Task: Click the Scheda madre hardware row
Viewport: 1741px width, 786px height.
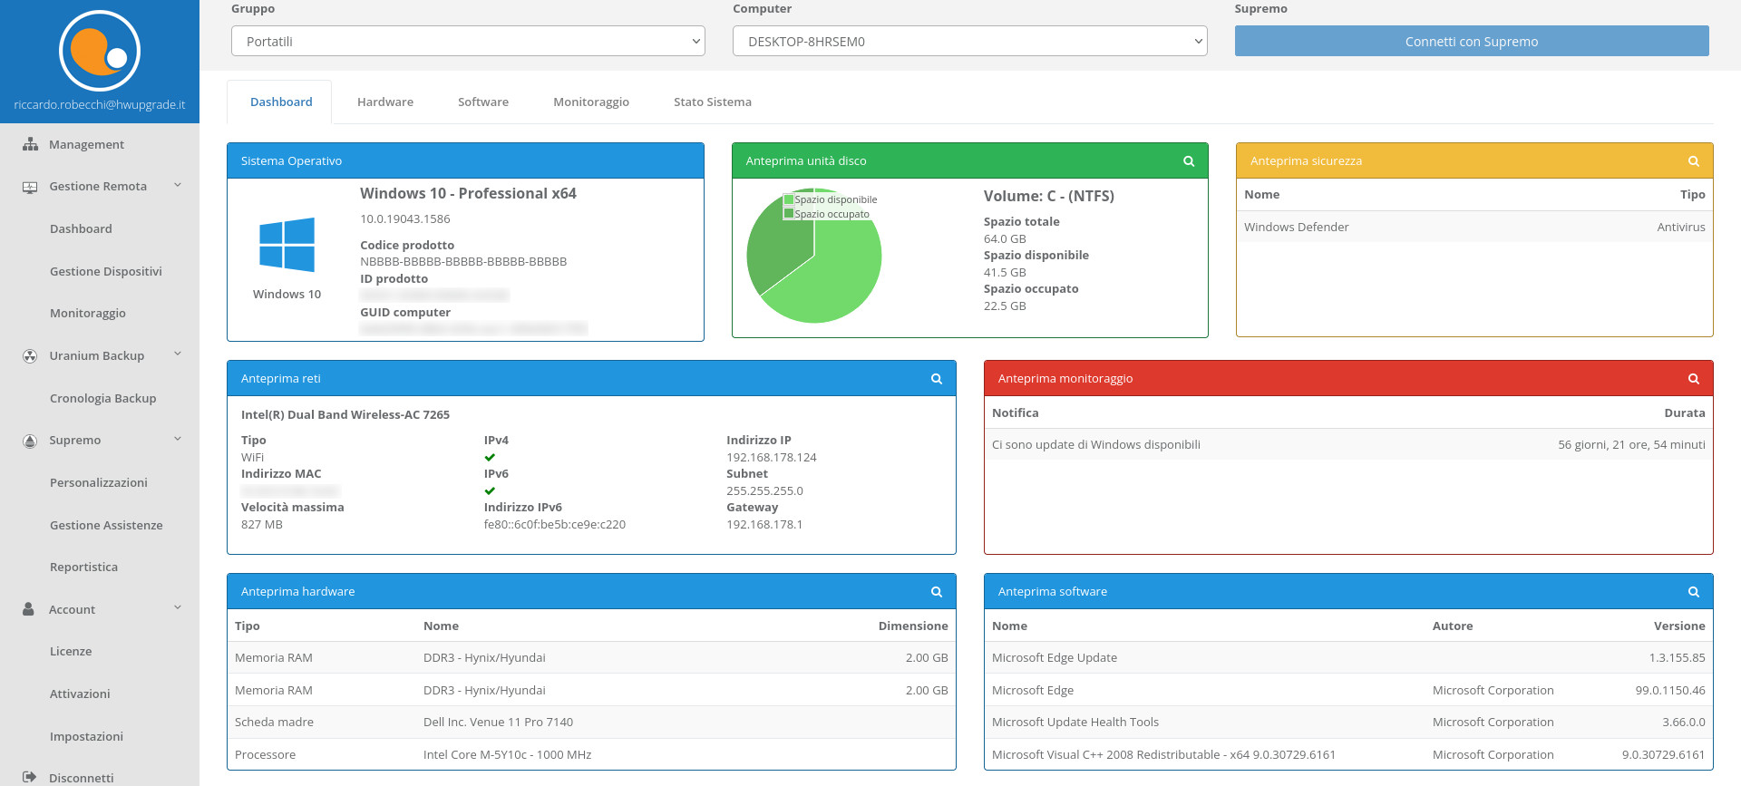Action: [x=591, y=723]
